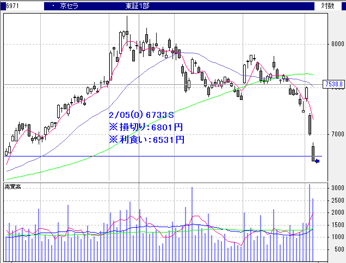346x263 pixels.
Task: Click the 利食い:6531円 take-profit text
Action: [x=146, y=140]
